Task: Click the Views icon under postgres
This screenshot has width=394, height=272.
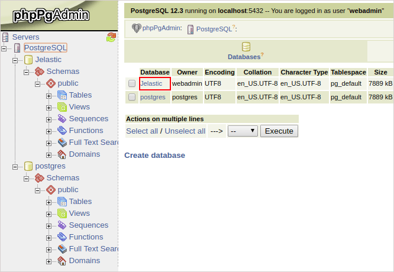Action: (x=62, y=213)
